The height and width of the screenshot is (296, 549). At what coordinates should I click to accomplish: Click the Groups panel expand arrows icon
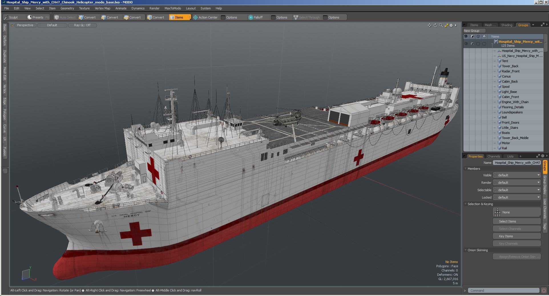(x=542, y=25)
